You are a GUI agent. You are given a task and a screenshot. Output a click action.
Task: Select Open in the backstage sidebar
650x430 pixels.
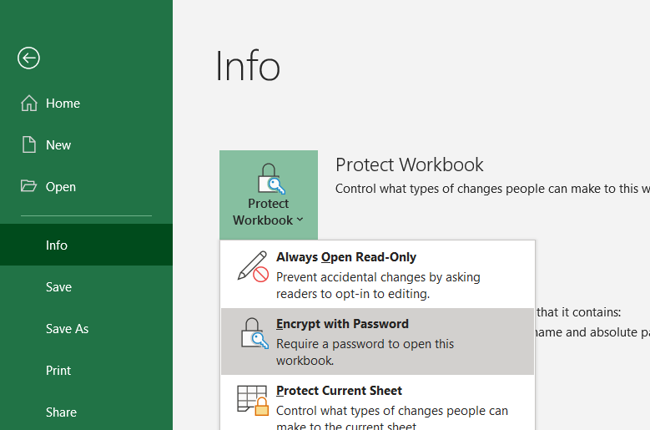pyautogui.click(x=86, y=186)
